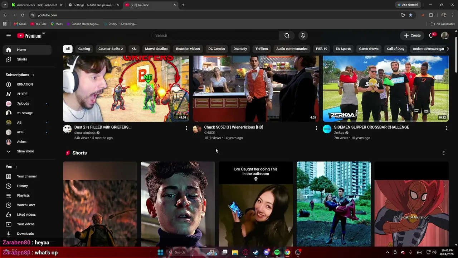Click the YouTube Premium logo

[29, 35]
